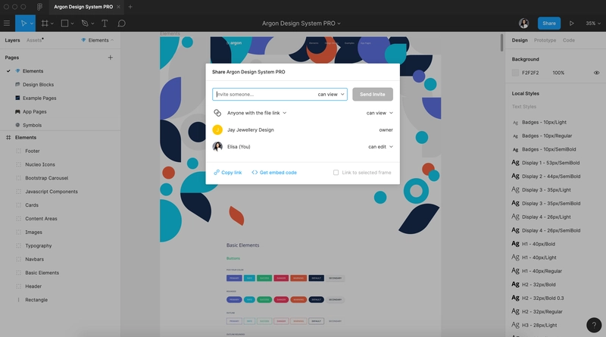Screen dimensions: 606x337
Task: Add a new page with plus icon
Action: click(110, 58)
